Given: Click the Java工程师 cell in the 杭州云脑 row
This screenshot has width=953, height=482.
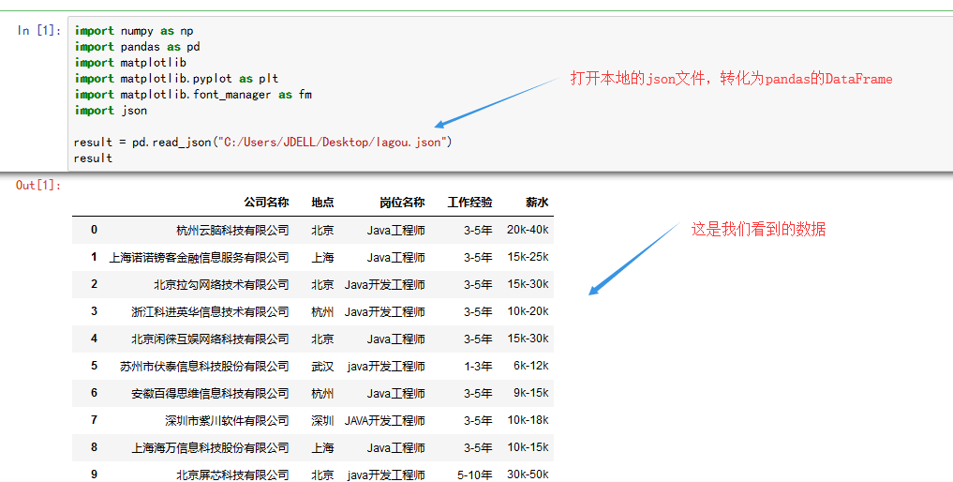Looking at the screenshot, I should 395,230.
